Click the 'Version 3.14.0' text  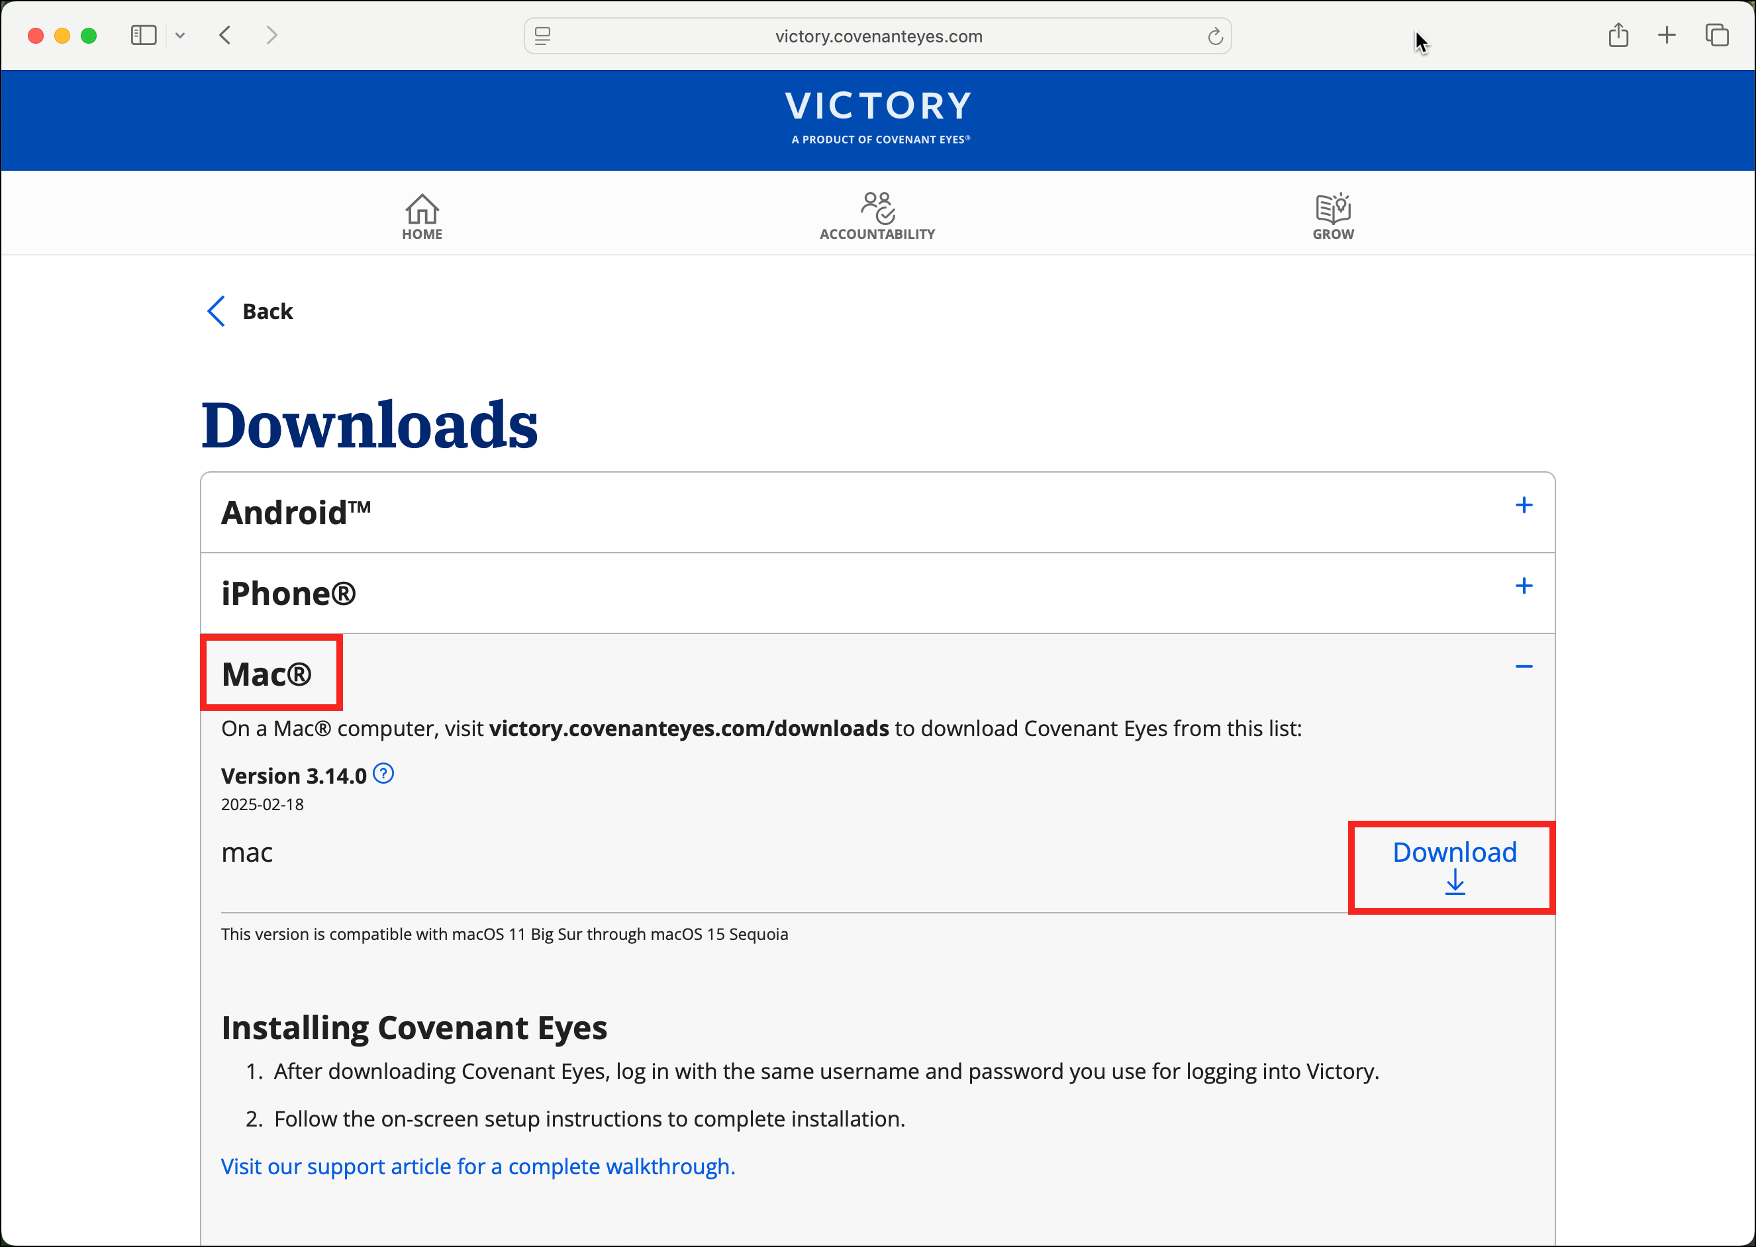point(293,776)
